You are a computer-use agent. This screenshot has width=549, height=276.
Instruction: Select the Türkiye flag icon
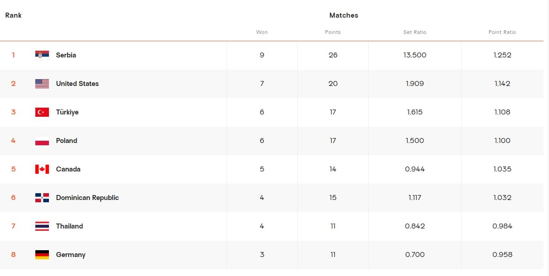(x=42, y=112)
